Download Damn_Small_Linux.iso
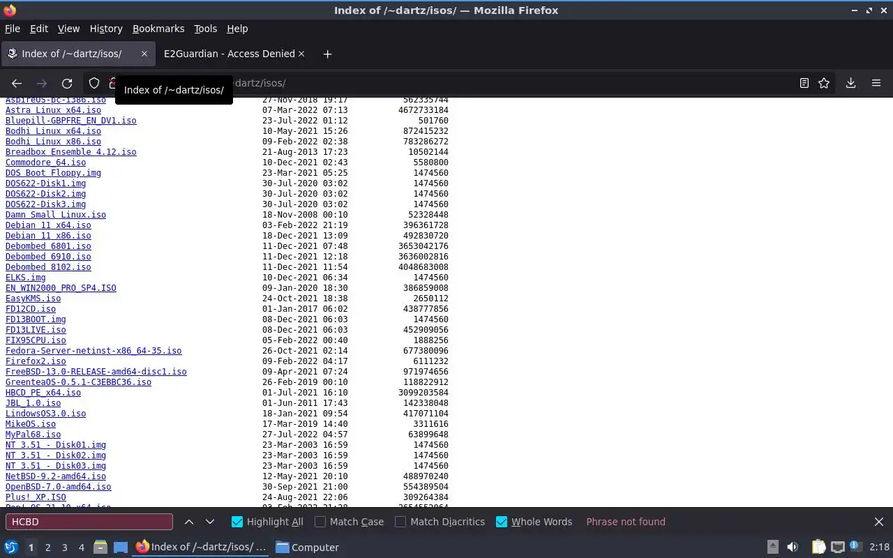 pos(56,215)
